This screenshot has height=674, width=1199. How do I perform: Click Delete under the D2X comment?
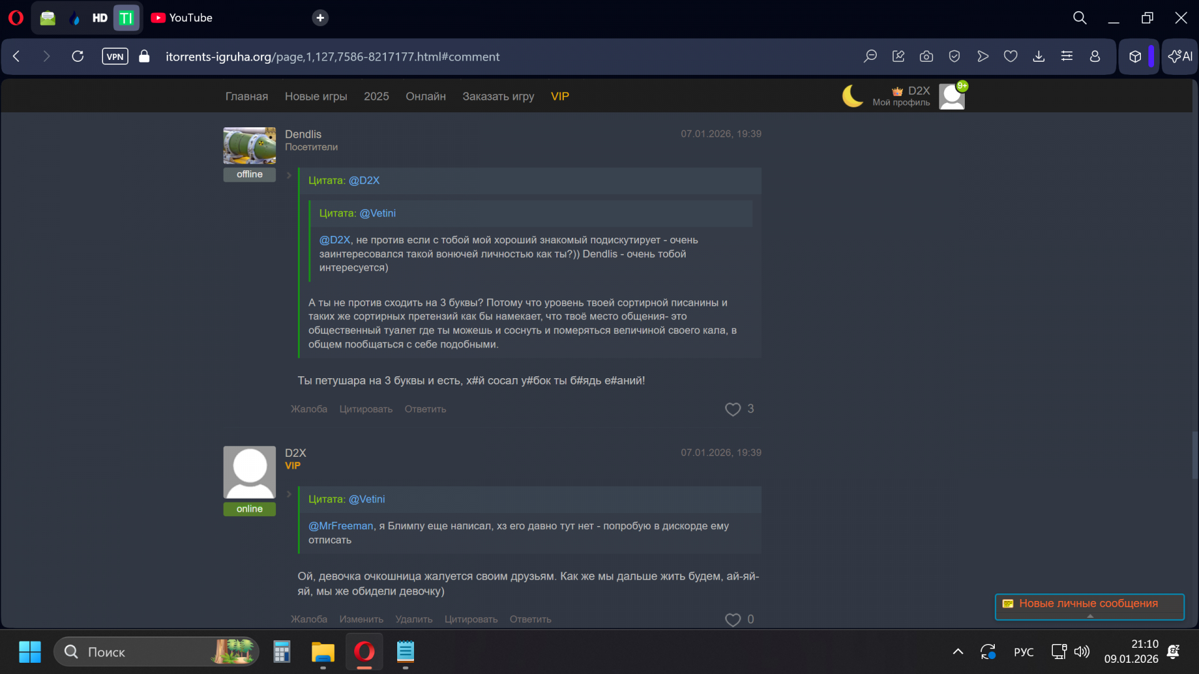coord(413,619)
